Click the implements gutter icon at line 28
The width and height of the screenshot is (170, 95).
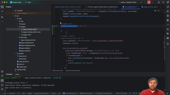click(56, 26)
